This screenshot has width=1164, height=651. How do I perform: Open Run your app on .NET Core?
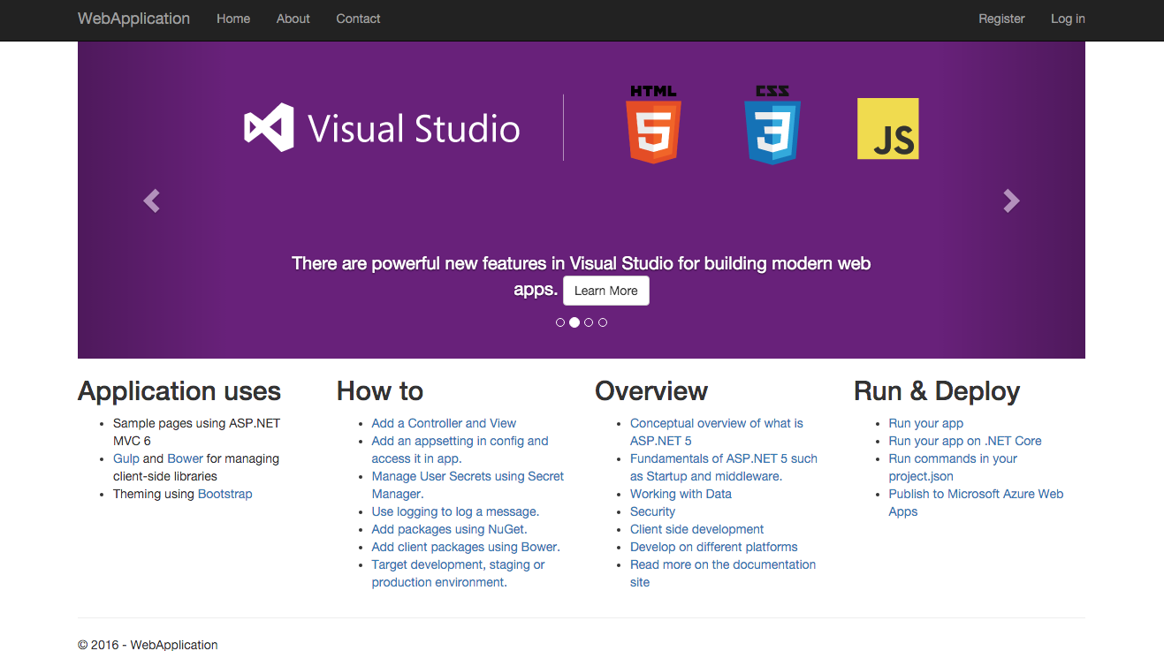pyautogui.click(x=965, y=441)
